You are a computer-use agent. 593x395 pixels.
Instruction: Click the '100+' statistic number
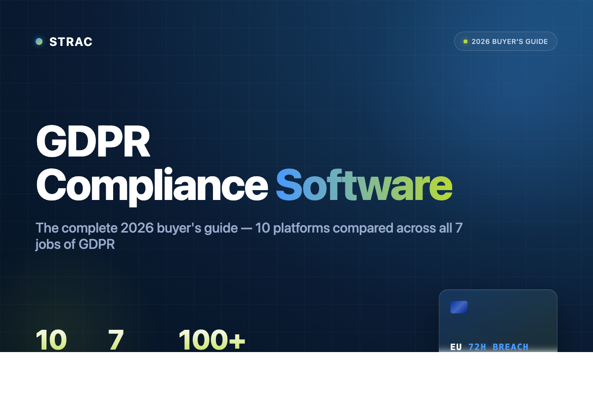[x=212, y=339]
